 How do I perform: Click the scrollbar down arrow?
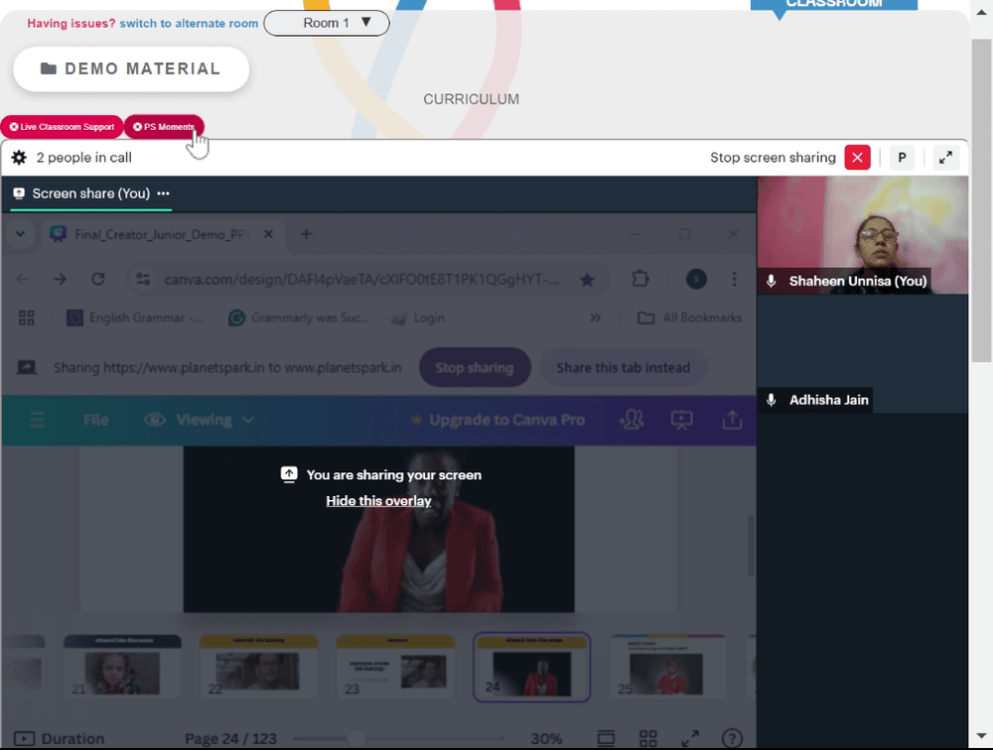(981, 736)
